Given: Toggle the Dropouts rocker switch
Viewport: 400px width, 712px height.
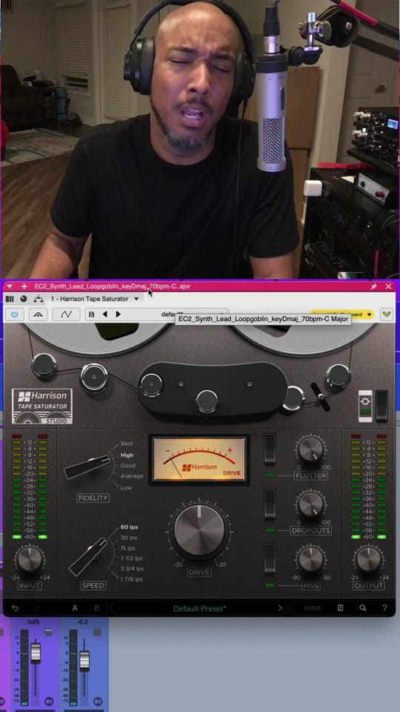Looking at the screenshot, I should click(x=270, y=503).
